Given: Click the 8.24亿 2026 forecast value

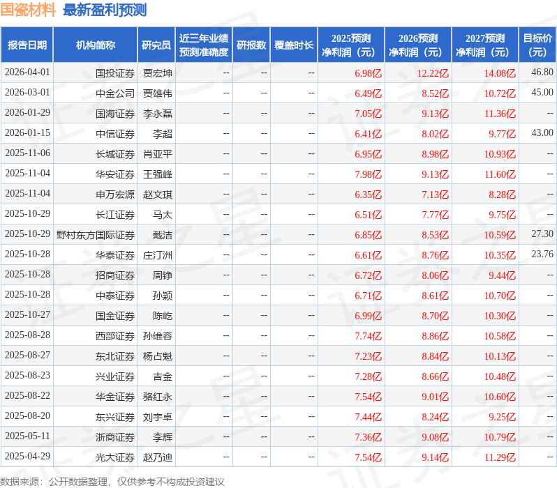Looking at the screenshot, I should (435, 418).
